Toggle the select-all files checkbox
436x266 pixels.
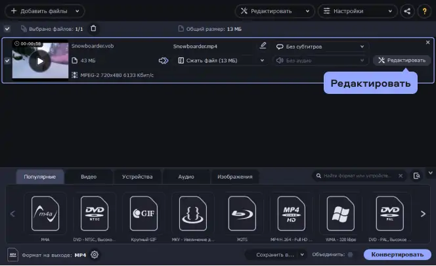pyautogui.click(x=7, y=29)
